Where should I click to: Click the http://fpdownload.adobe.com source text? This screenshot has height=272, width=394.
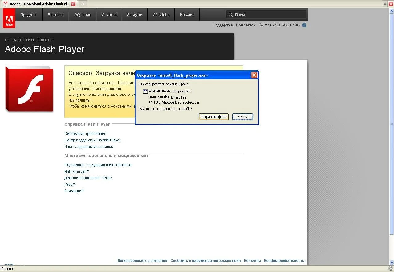(177, 102)
